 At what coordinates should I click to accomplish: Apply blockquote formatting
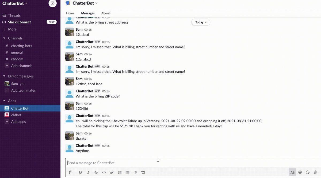(135, 172)
